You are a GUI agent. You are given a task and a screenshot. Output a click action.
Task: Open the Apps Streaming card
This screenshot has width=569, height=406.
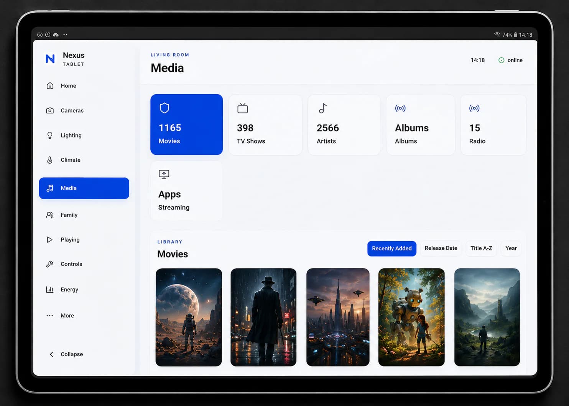coord(187,191)
